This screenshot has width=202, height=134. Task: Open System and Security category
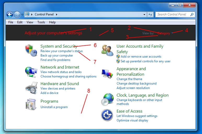59,46
